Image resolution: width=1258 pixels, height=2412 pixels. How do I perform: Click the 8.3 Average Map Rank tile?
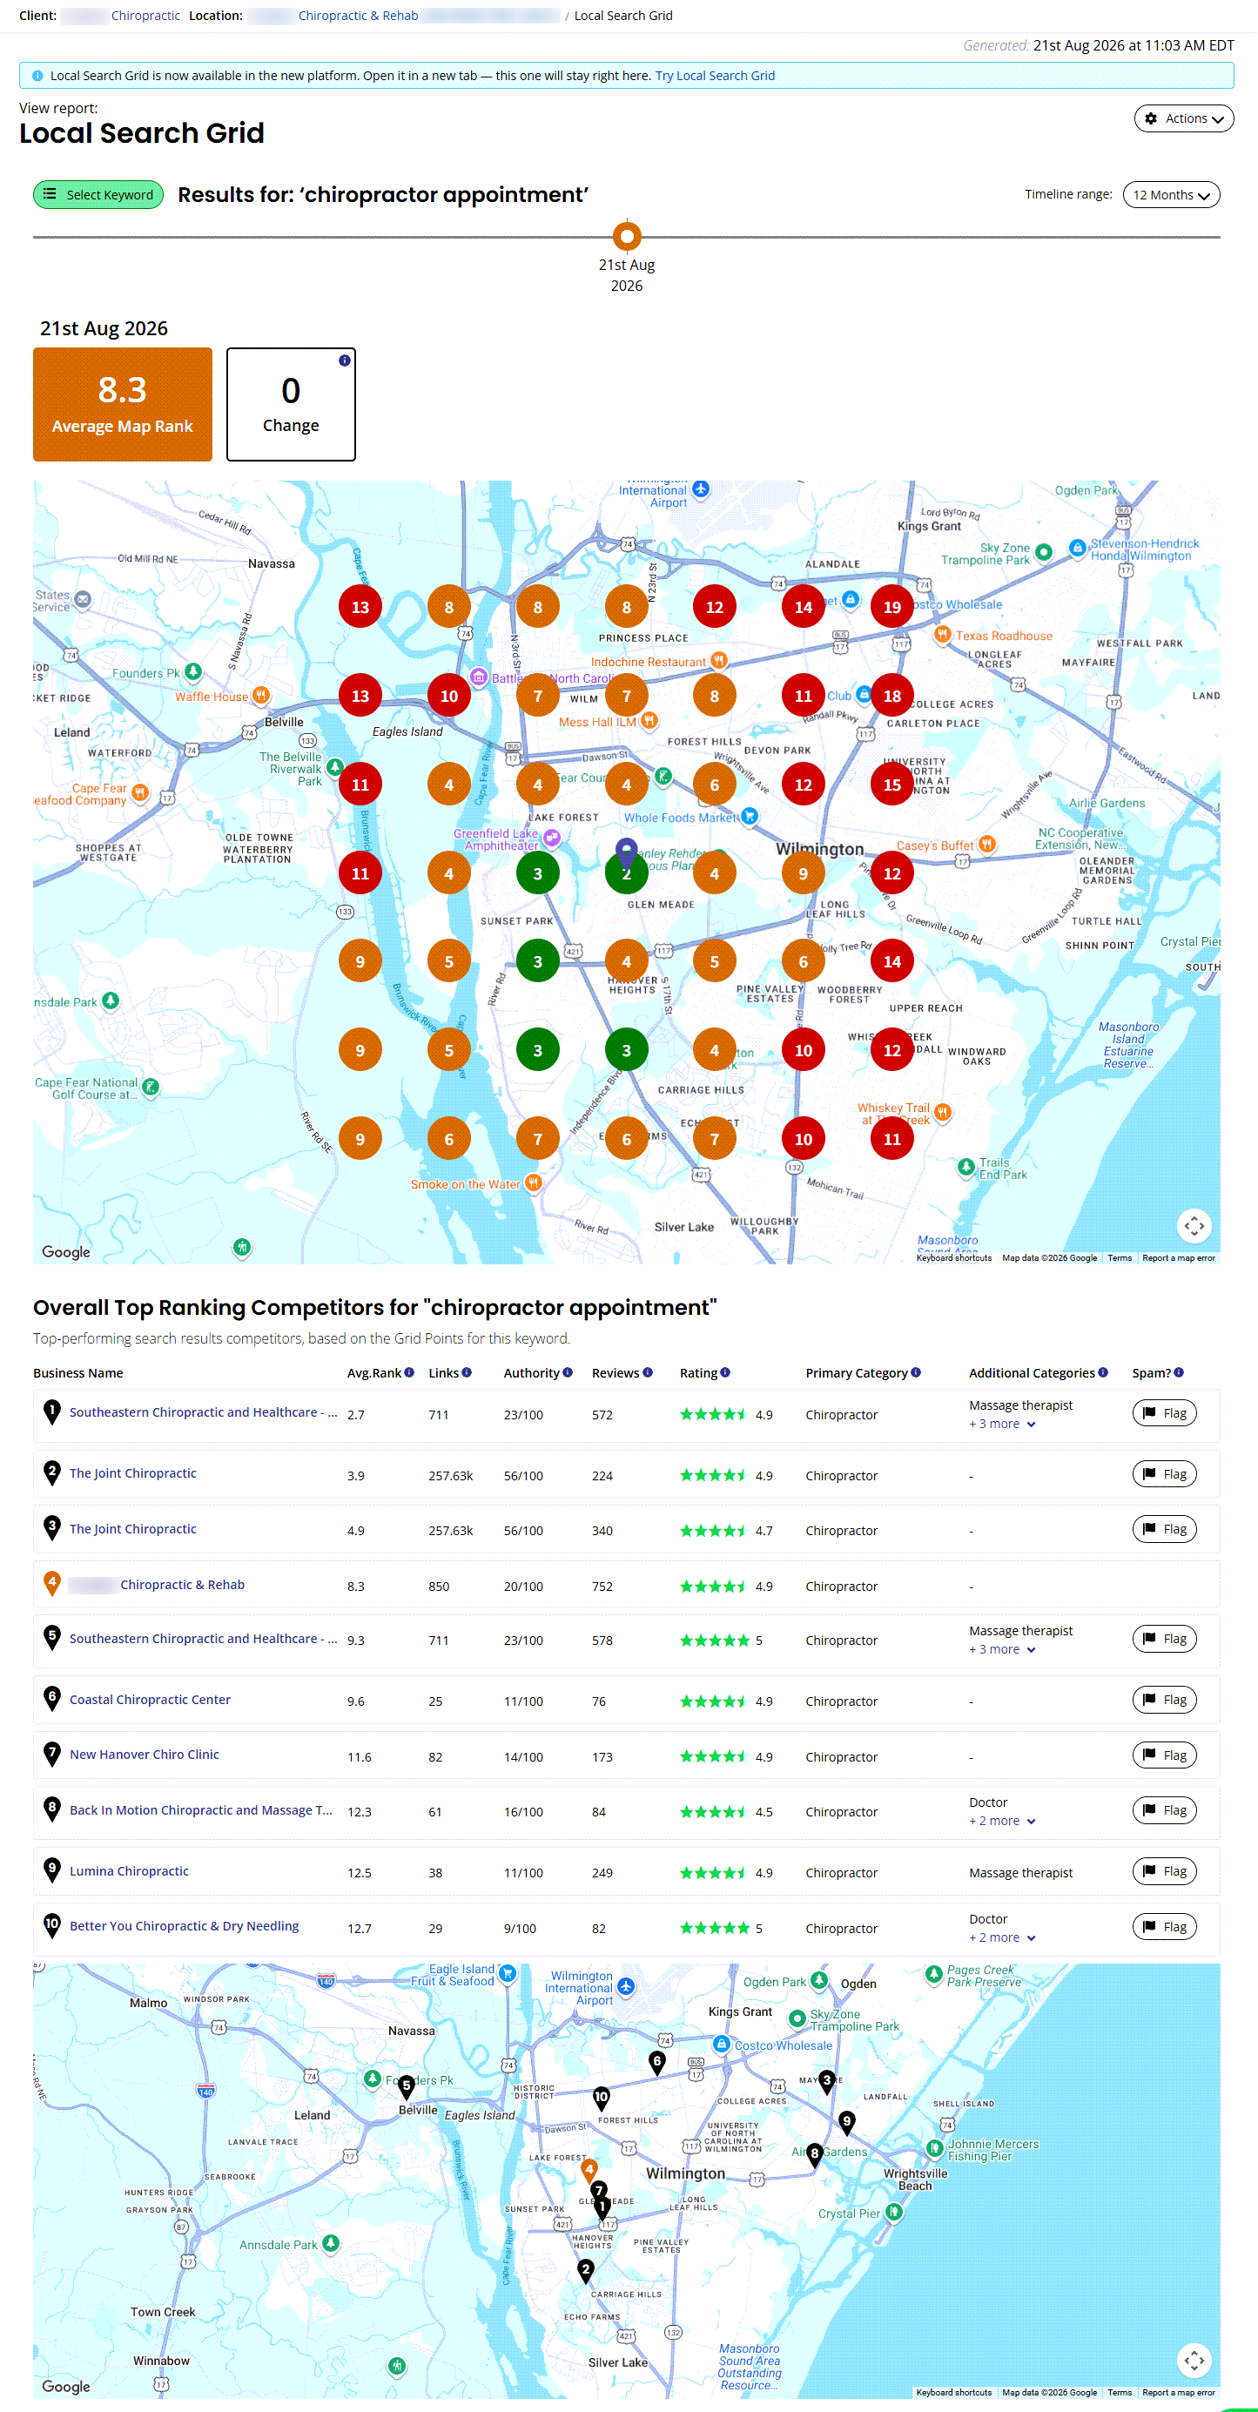tap(123, 405)
